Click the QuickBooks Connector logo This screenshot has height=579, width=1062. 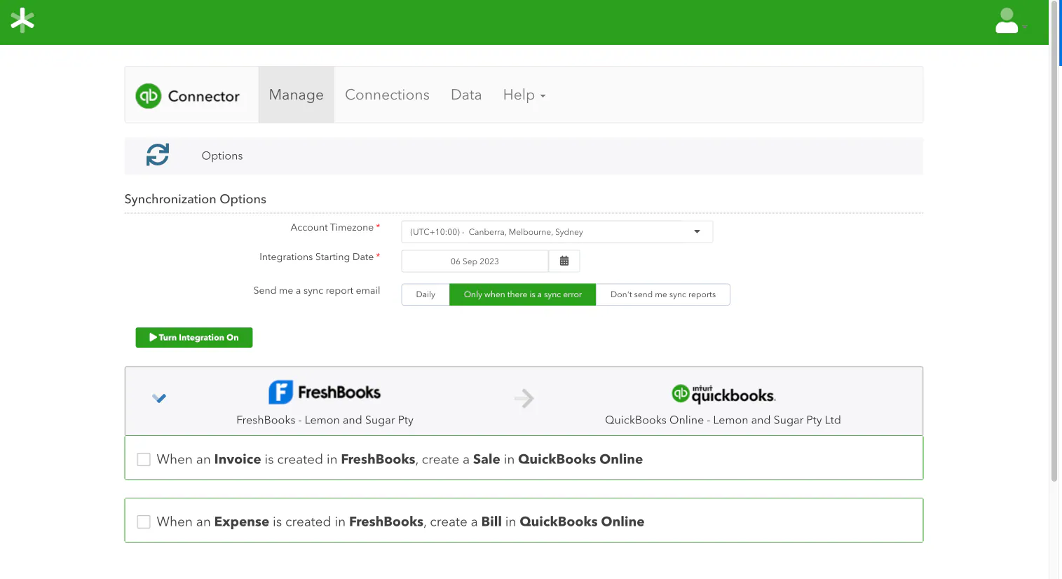click(x=188, y=96)
